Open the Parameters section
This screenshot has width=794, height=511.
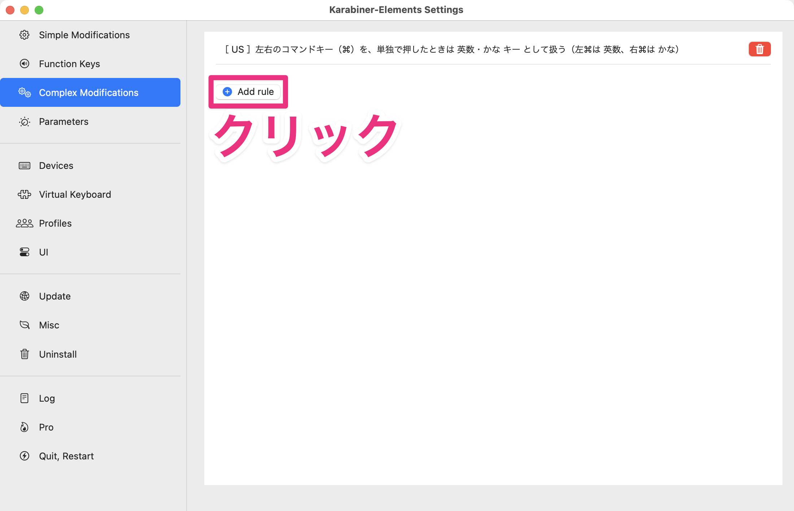[64, 122]
